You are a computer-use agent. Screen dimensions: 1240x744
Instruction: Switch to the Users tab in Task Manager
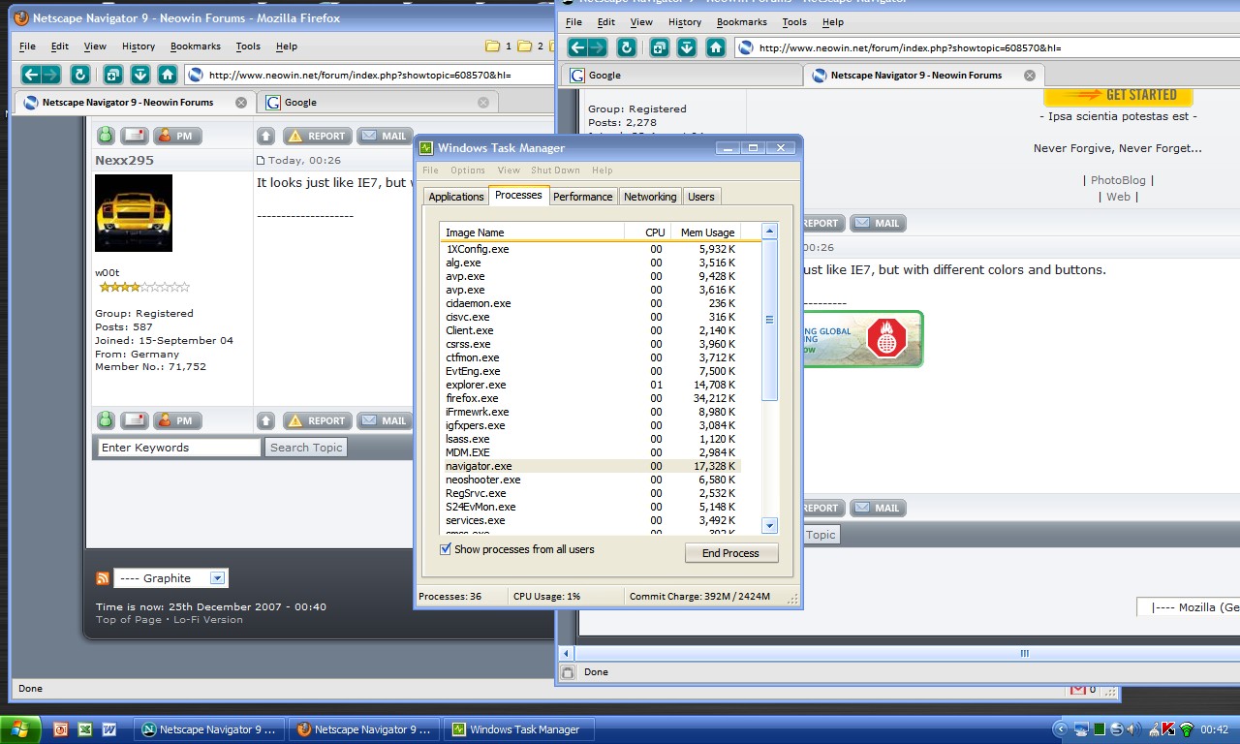(701, 197)
